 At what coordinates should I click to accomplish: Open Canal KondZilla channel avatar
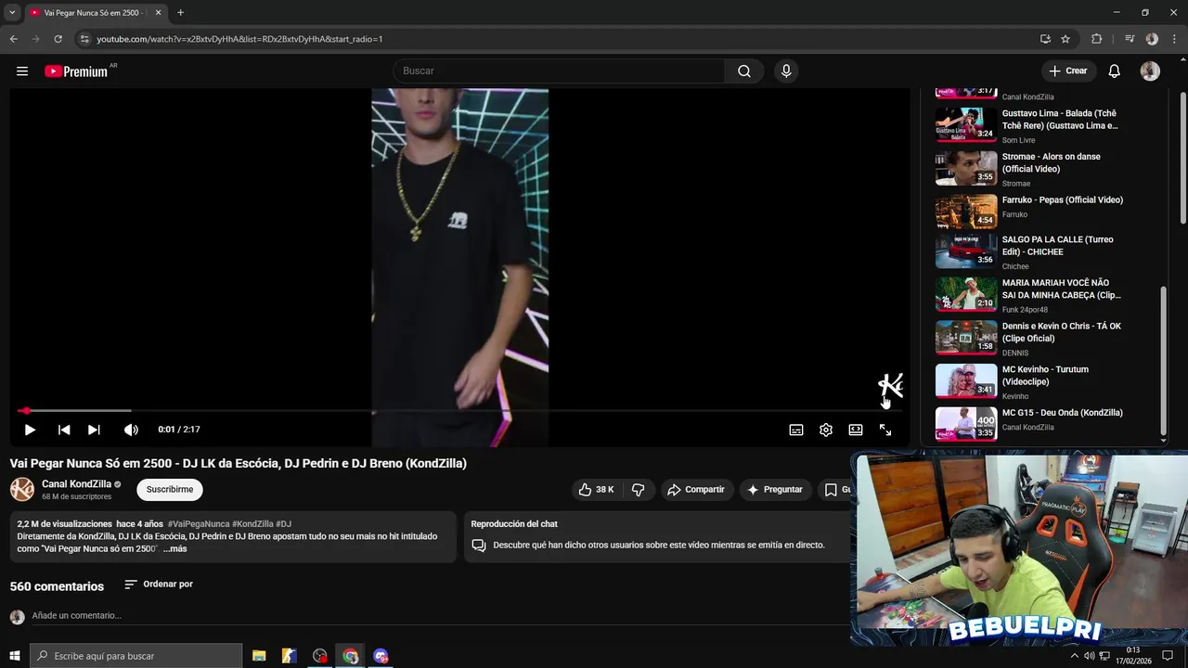pos(22,489)
